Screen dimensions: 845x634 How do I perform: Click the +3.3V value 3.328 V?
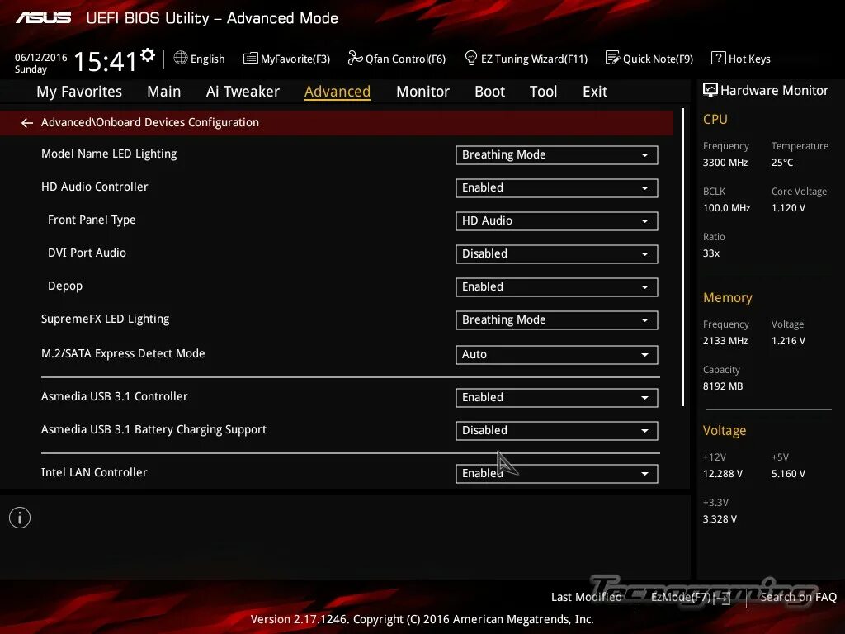[720, 519]
